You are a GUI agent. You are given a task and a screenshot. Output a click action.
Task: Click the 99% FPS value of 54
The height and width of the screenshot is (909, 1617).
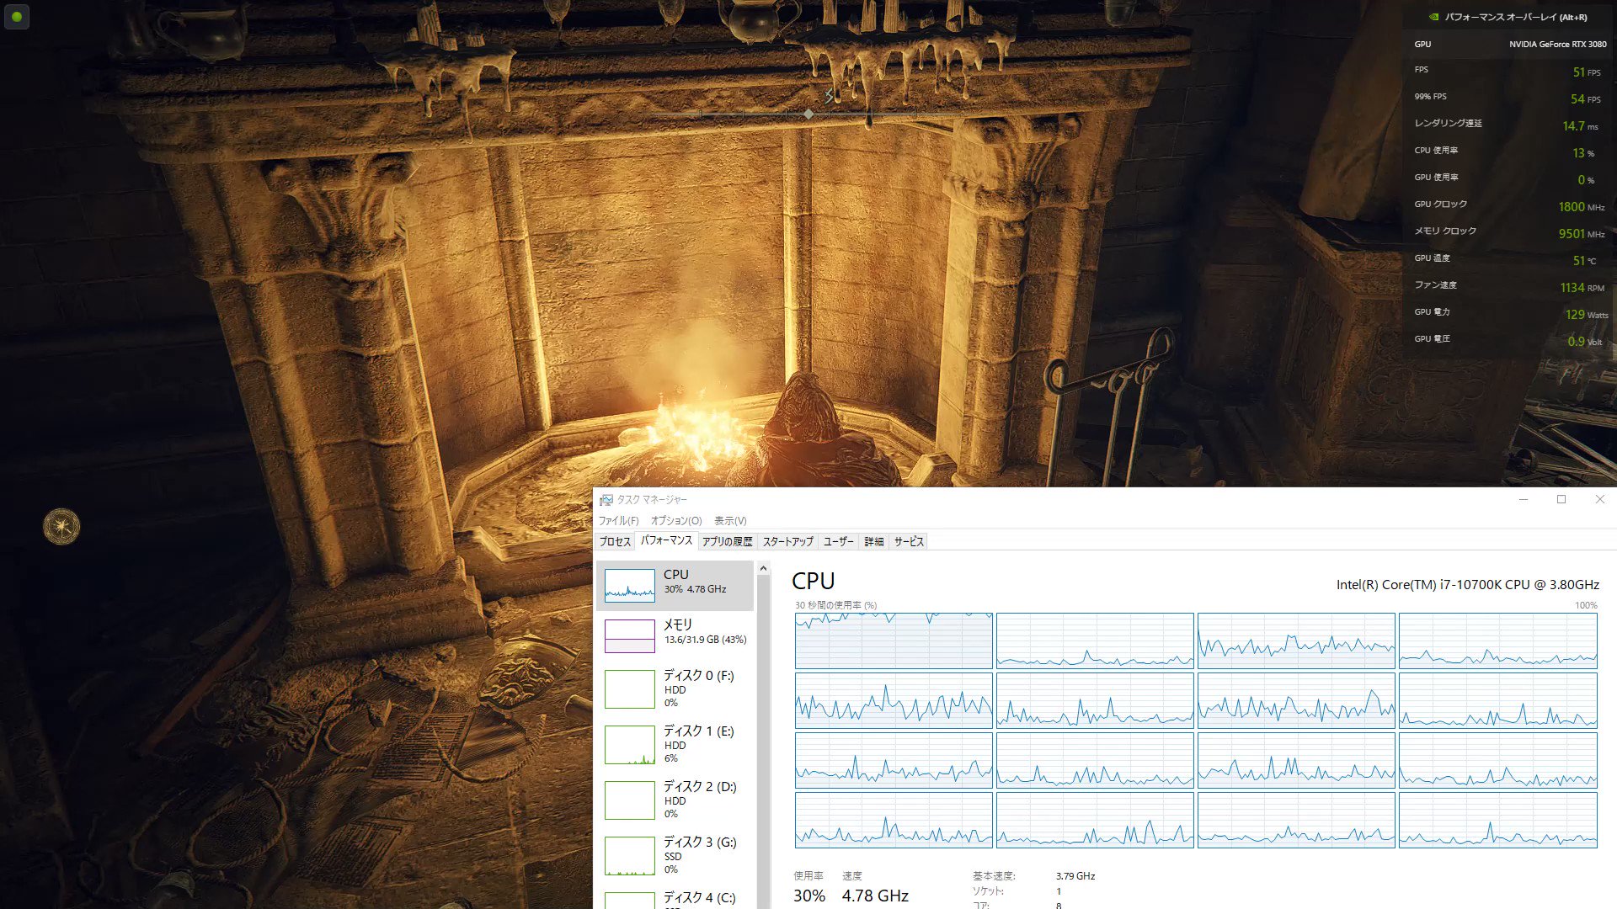point(1585,99)
